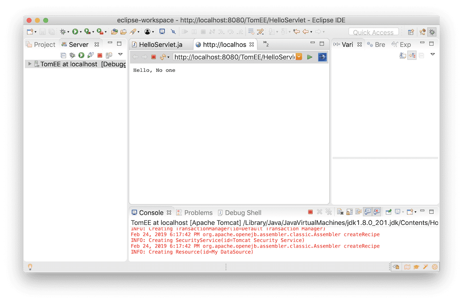The width and height of the screenshot is (463, 303).
Task: Click the Debug bug icon in main toolbar
Action: coord(63,31)
